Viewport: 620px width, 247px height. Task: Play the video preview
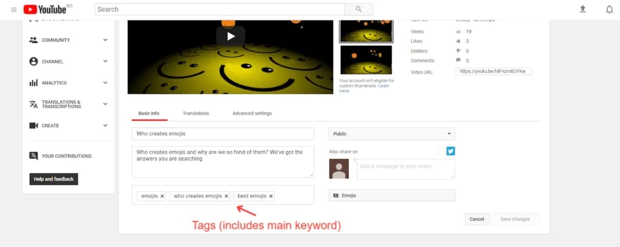tap(230, 36)
